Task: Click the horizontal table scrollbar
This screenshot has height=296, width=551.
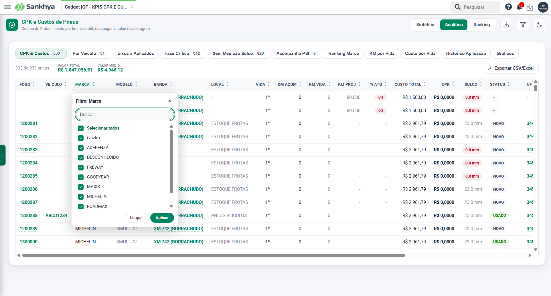Action: (x=214, y=255)
